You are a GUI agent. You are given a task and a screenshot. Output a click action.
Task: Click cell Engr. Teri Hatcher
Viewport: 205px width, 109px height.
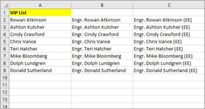[x=102, y=49]
